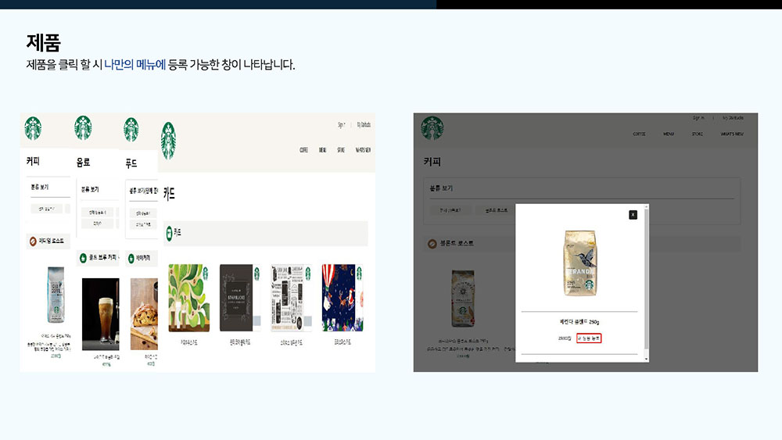The height and width of the screenshot is (440, 782).
Task: Click the brown 미디엄 로스트 category icon
Action: tap(33, 241)
